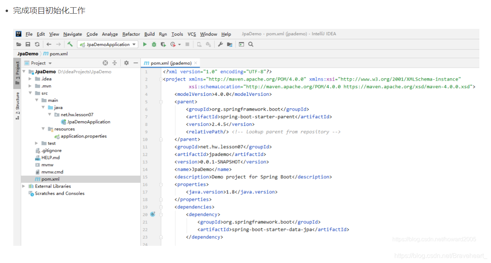491x263 pixels.
Task: Open the Build menu
Action: tap(150, 34)
